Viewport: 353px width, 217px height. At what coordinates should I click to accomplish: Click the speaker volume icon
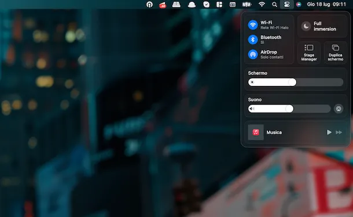(x=252, y=109)
